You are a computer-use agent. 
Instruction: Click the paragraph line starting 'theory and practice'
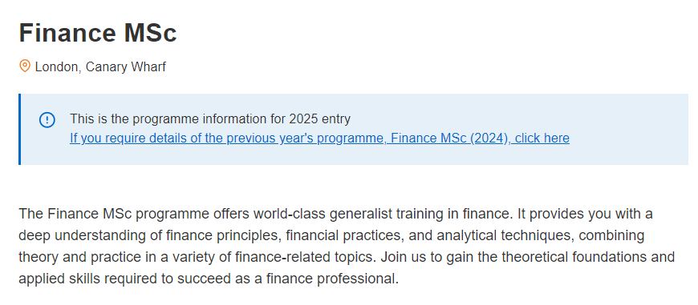point(347,258)
